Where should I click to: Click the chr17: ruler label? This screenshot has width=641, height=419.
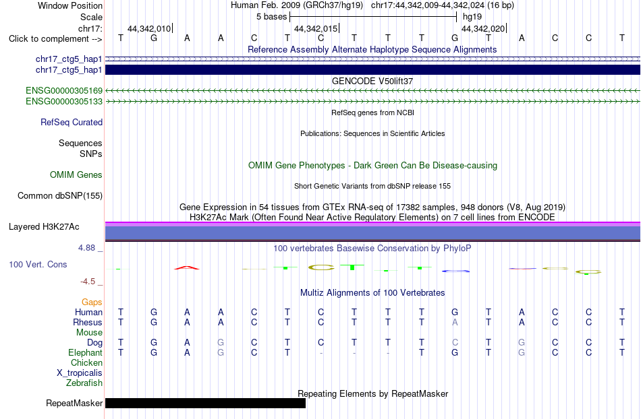tap(90, 28)
